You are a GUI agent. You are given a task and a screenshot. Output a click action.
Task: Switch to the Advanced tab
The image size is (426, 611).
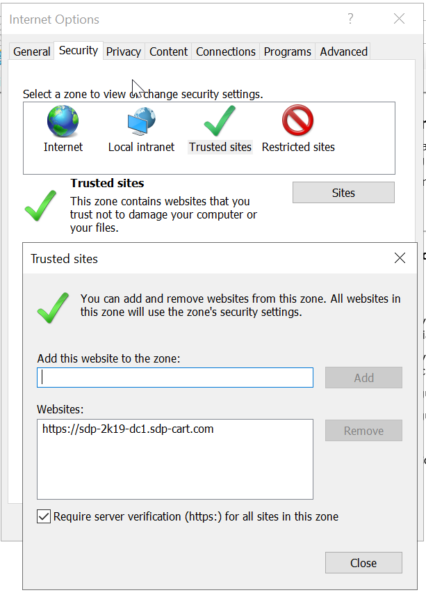(343, 51)
